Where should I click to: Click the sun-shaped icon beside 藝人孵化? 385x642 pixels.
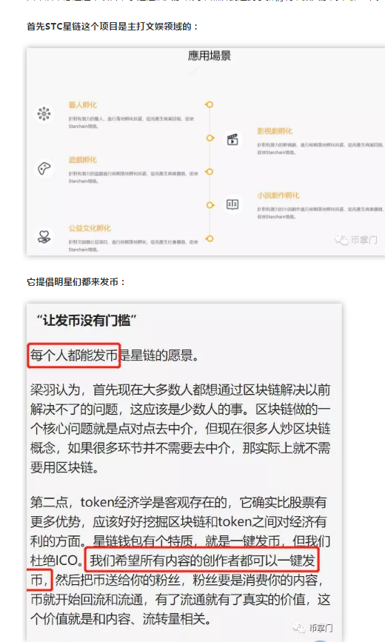click(44, 113)
